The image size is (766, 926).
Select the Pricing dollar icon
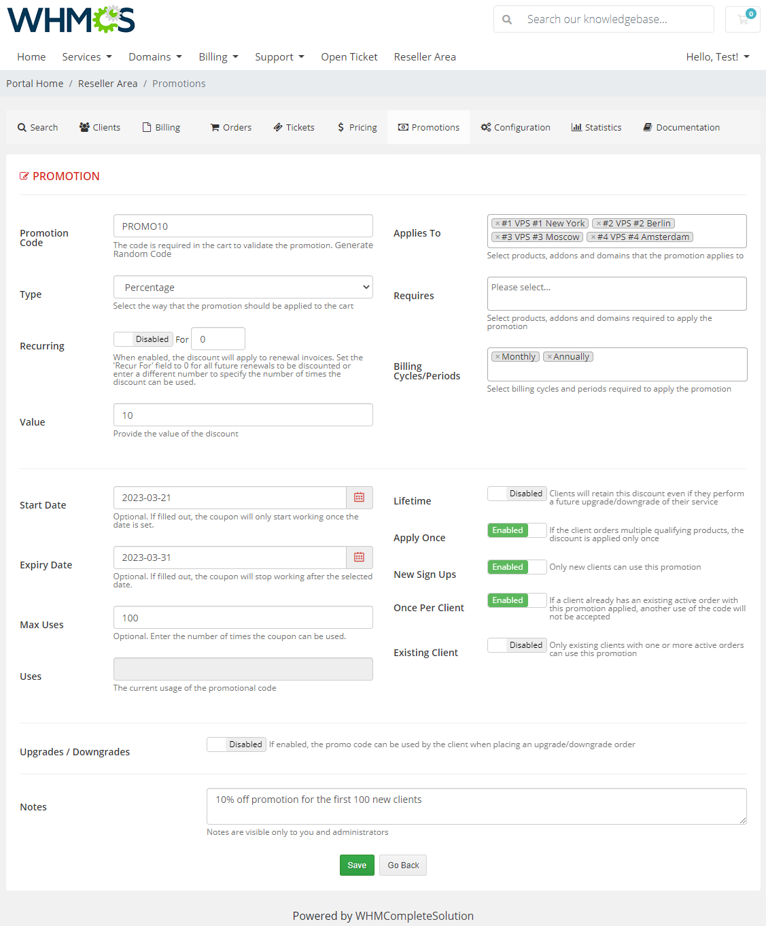tap(341, 127)
